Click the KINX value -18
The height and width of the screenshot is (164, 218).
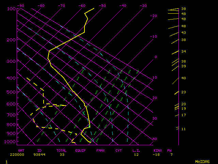[157, 154]
